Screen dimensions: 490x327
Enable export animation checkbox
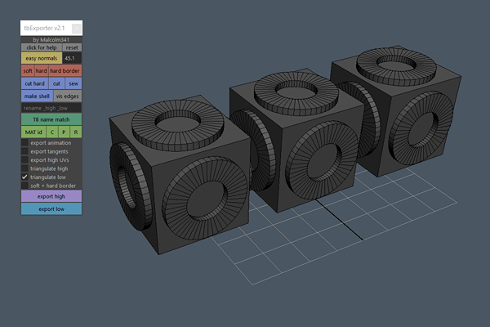[24, 143]
